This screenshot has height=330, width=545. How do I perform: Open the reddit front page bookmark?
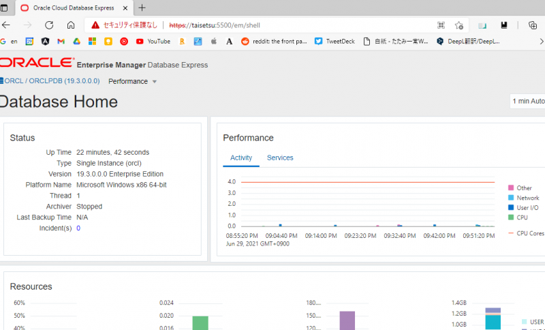pyautogui.click(x=275, y=42)
